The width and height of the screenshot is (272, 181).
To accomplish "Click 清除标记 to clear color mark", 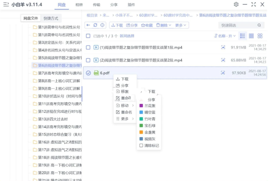I will (x=149, y=146).
